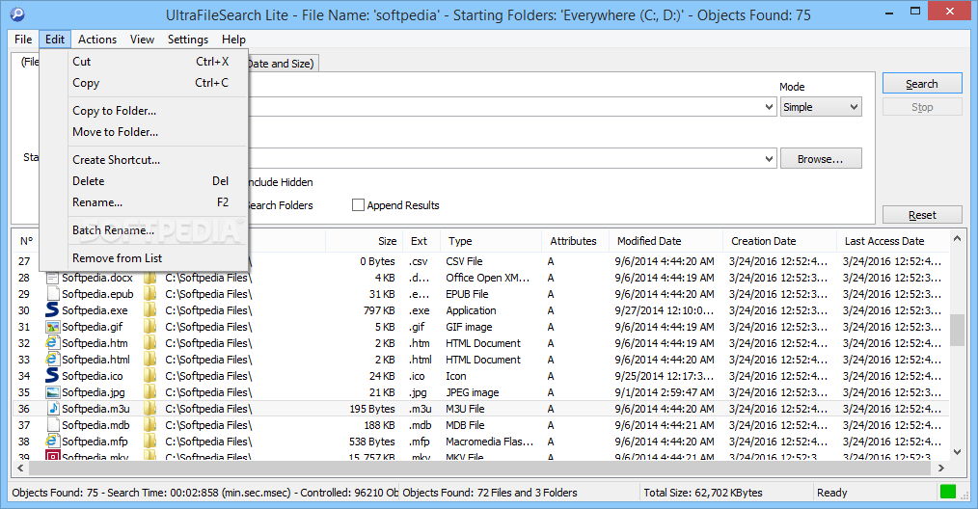Sort by the Type column header
Screen dimensions: 978x509
click(x=491, y=241)
